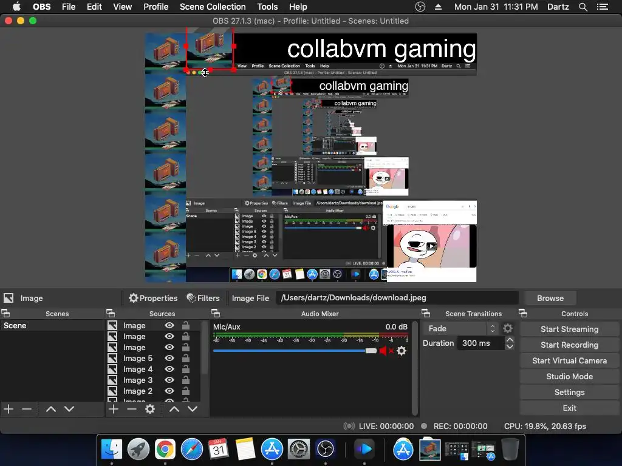Open source properties gear in Sources toolbar
The width and height of the screenshot is (622, 466).
pos(150,409)
